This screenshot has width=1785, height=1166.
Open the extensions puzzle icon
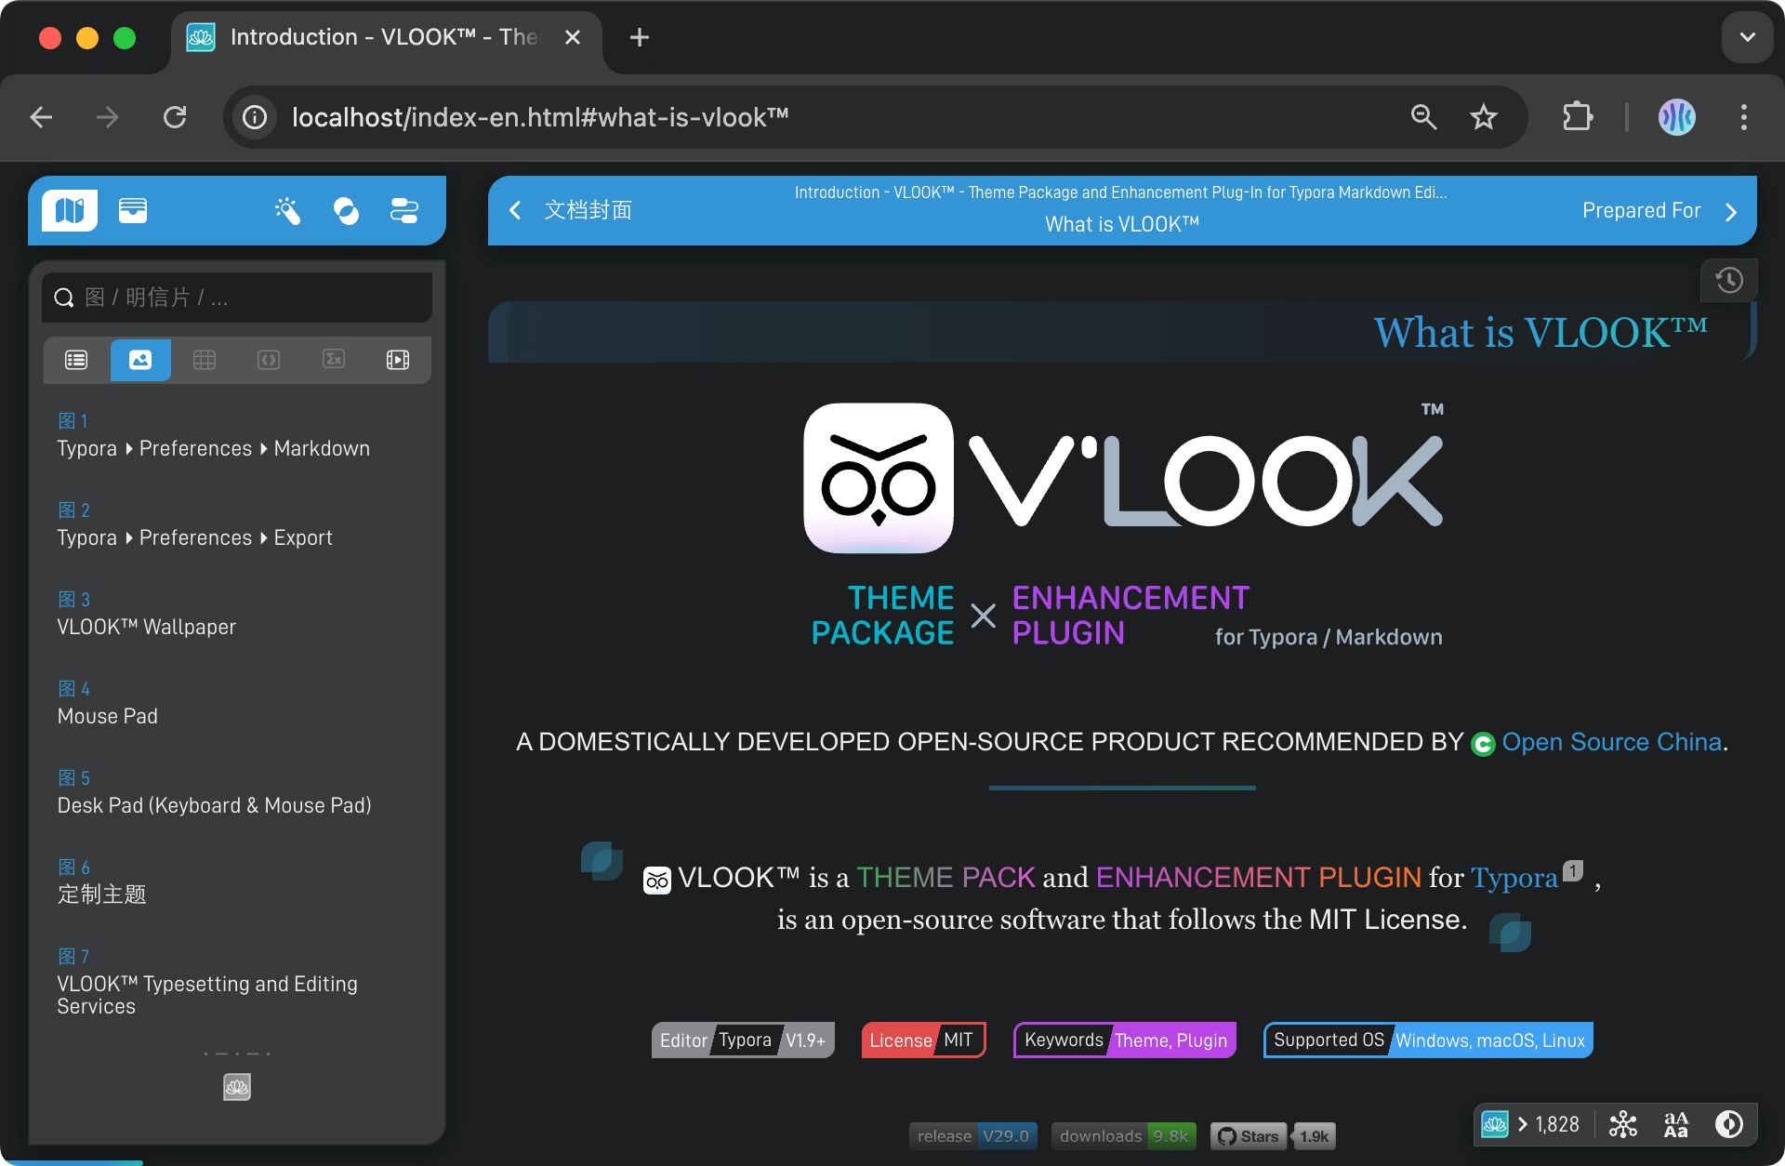pos(1578,117)
